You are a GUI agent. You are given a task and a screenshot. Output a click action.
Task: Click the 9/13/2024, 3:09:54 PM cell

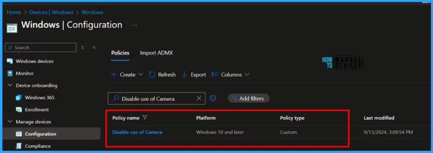(388, 132)
